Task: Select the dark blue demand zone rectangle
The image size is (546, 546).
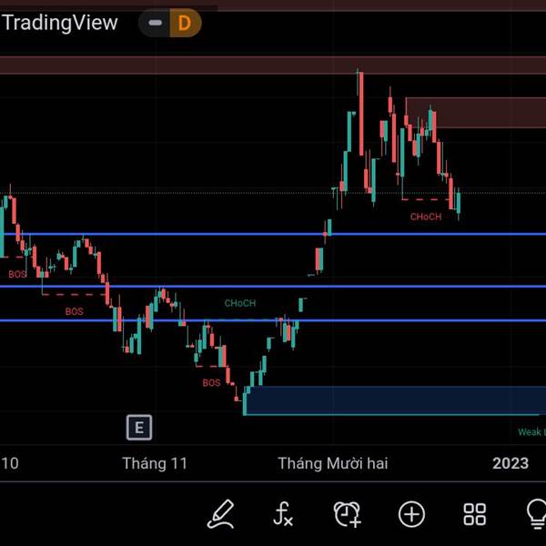Action: [395, 400]
